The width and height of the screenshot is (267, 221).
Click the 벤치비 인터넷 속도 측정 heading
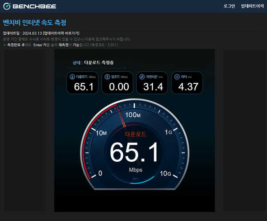(x=35, y=23)
